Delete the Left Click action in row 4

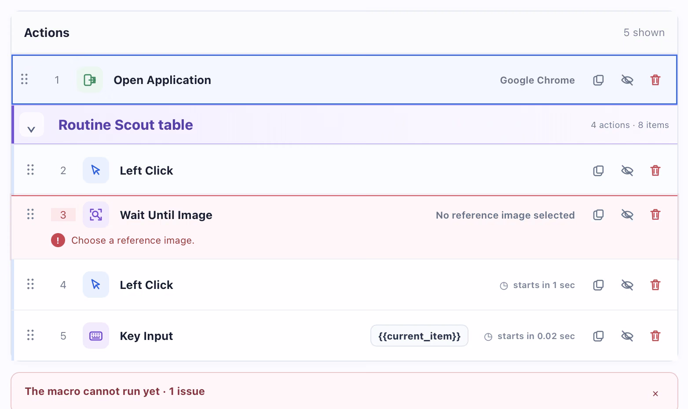pyautogui.click(x=655, y=285)
